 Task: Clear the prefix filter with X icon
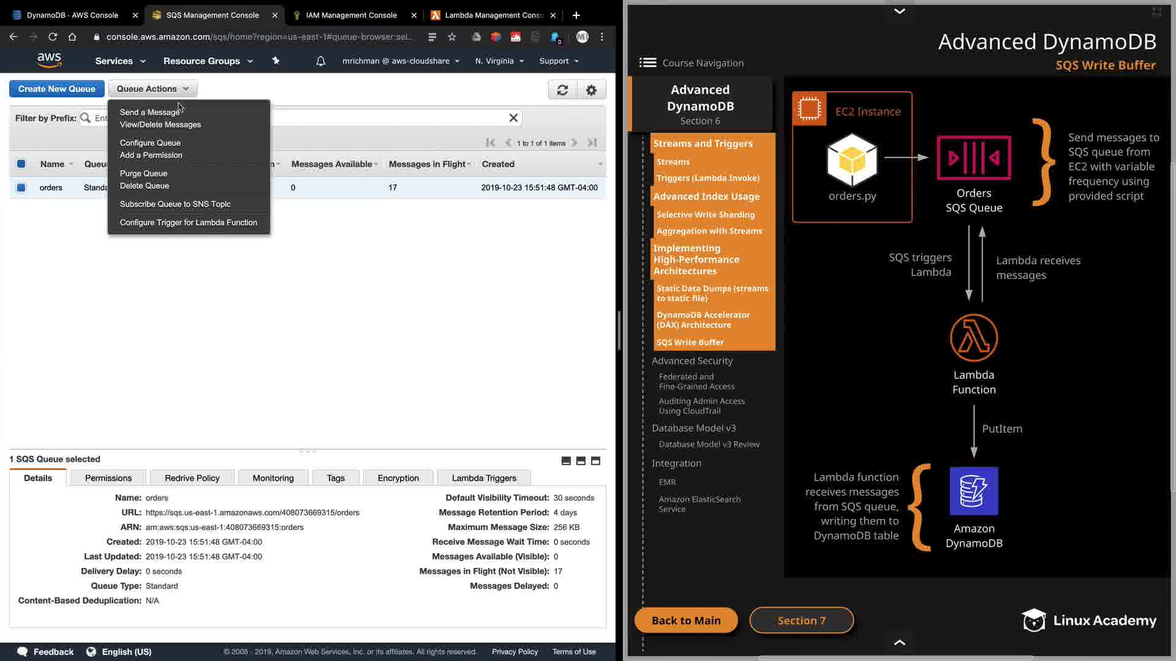[513, 118]
